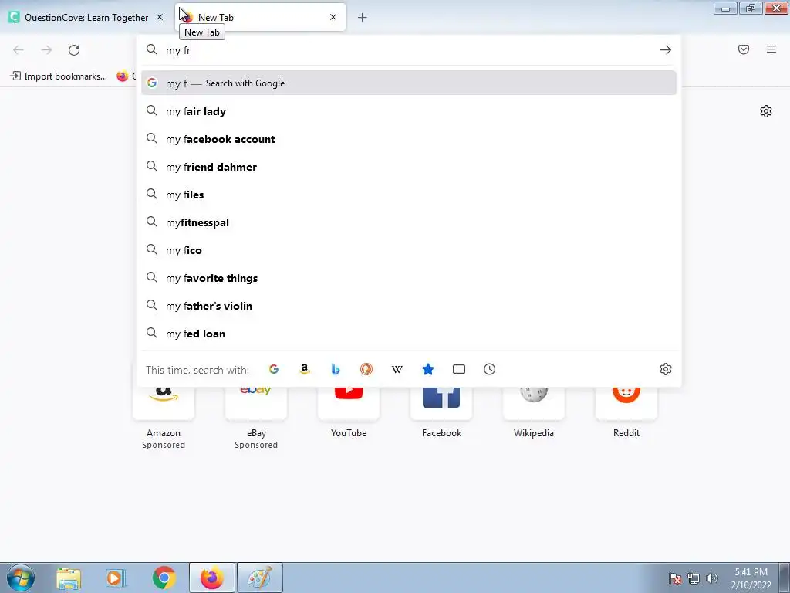The image size is (790, 593).
Task: Go forward one page
Action: (x=46, y=50)
